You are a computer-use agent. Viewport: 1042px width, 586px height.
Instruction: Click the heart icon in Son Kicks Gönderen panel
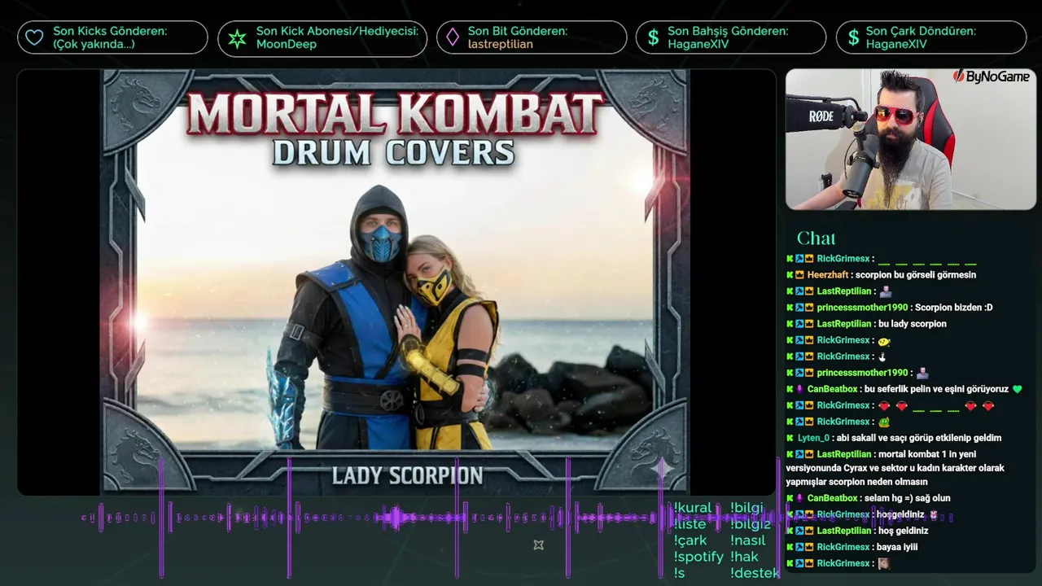click(34, 37)
